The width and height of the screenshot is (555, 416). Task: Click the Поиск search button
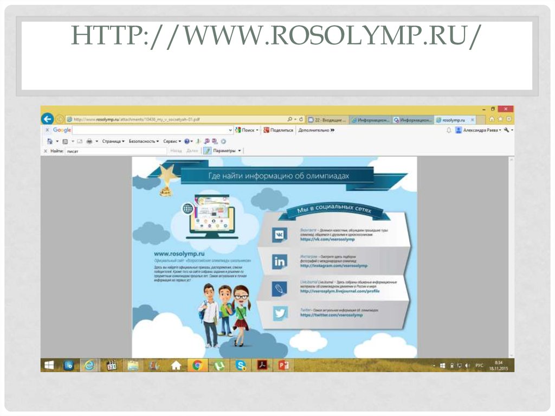click(x=247, y=129)
